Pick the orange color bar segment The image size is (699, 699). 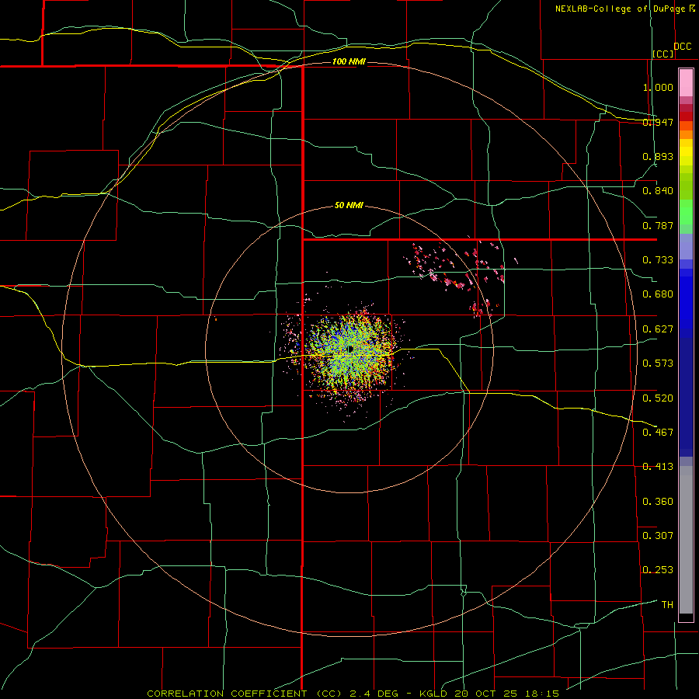coord(686,134)
